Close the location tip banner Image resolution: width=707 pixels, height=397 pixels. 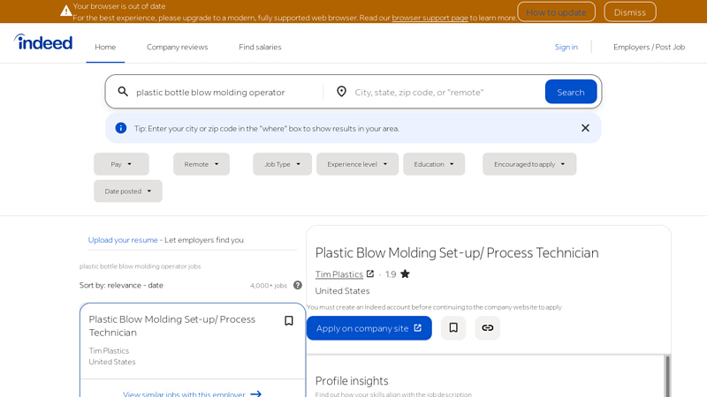(x=585, y=128)
